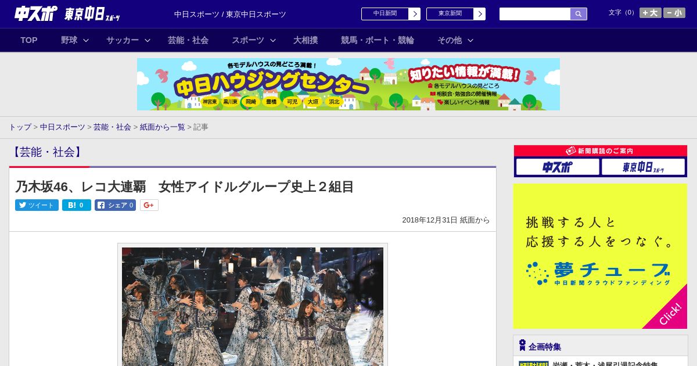Go to 中日スポーツ in the breadcrumb
This screenshot has height=366, width=697.
pyautogui.click(x=62, y=127)
